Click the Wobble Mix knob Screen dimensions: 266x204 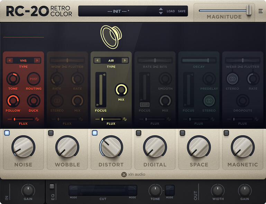77,101
